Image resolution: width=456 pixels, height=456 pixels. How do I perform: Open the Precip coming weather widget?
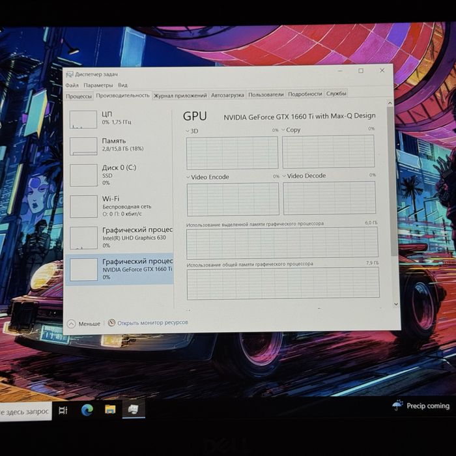[x=421, y=406]
